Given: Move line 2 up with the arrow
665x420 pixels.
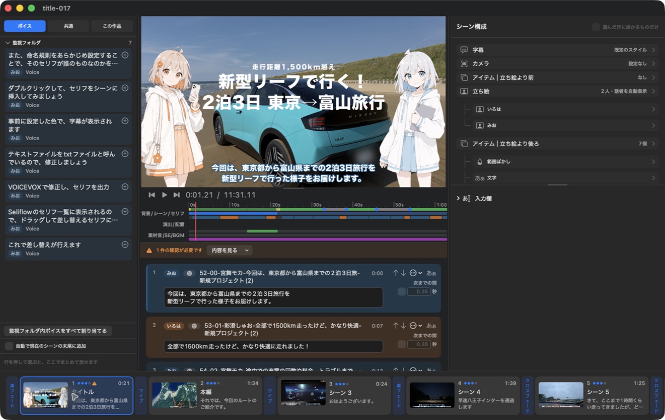Looking at the screenshot, I should coord(395,326).
